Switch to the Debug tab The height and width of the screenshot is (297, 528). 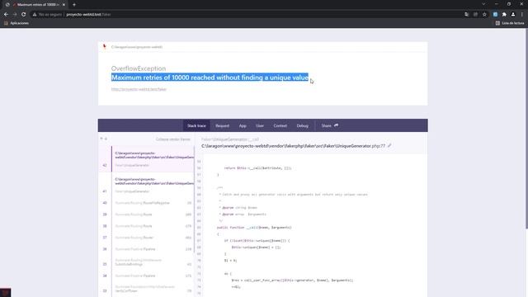[x=303, y=125]
